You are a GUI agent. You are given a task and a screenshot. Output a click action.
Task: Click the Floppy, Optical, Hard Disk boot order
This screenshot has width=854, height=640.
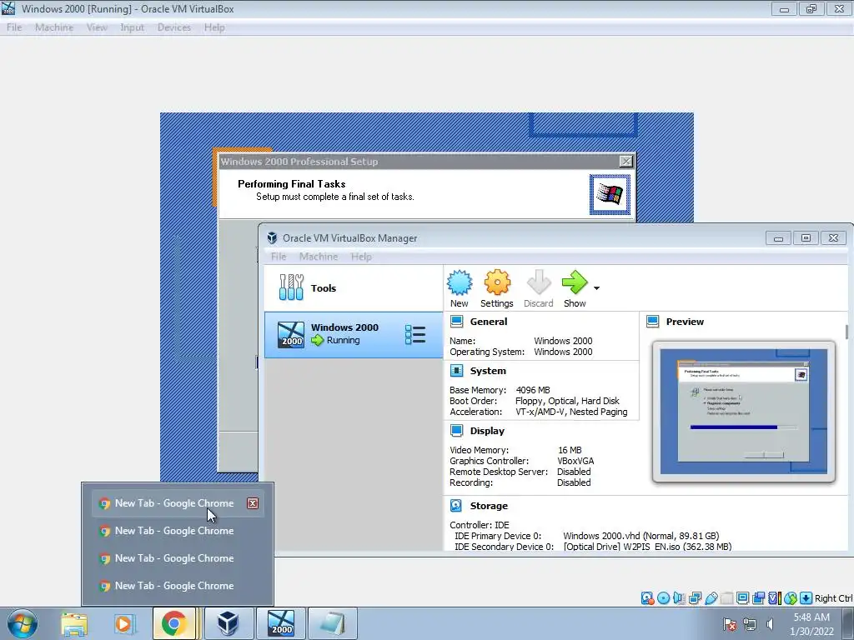(567, 401)
